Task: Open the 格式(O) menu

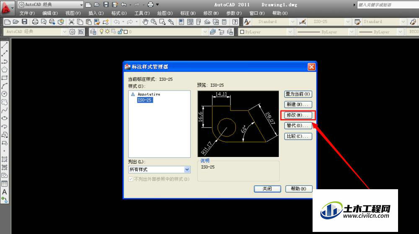Action: coord(119,13)
